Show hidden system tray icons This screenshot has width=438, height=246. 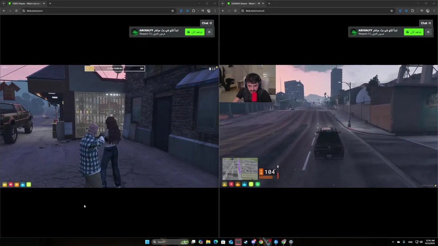393,242
